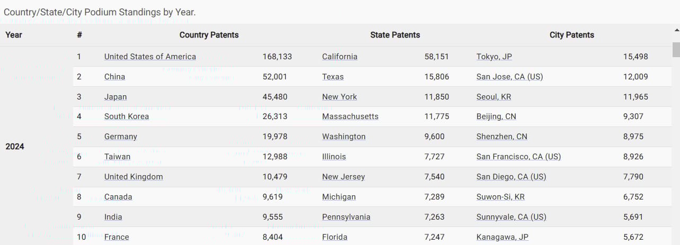
Task: Open the United Kingdom link
Action: point(134,177)
